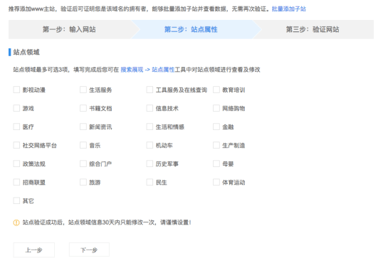Tick the 工具服务及在线查询 checkbox

pyautogui.click(x=150, y=90)
